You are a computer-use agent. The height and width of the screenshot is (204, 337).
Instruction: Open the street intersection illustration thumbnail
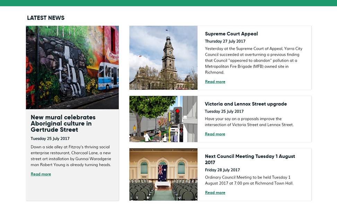pyautogui.click(x=163, y=119)
